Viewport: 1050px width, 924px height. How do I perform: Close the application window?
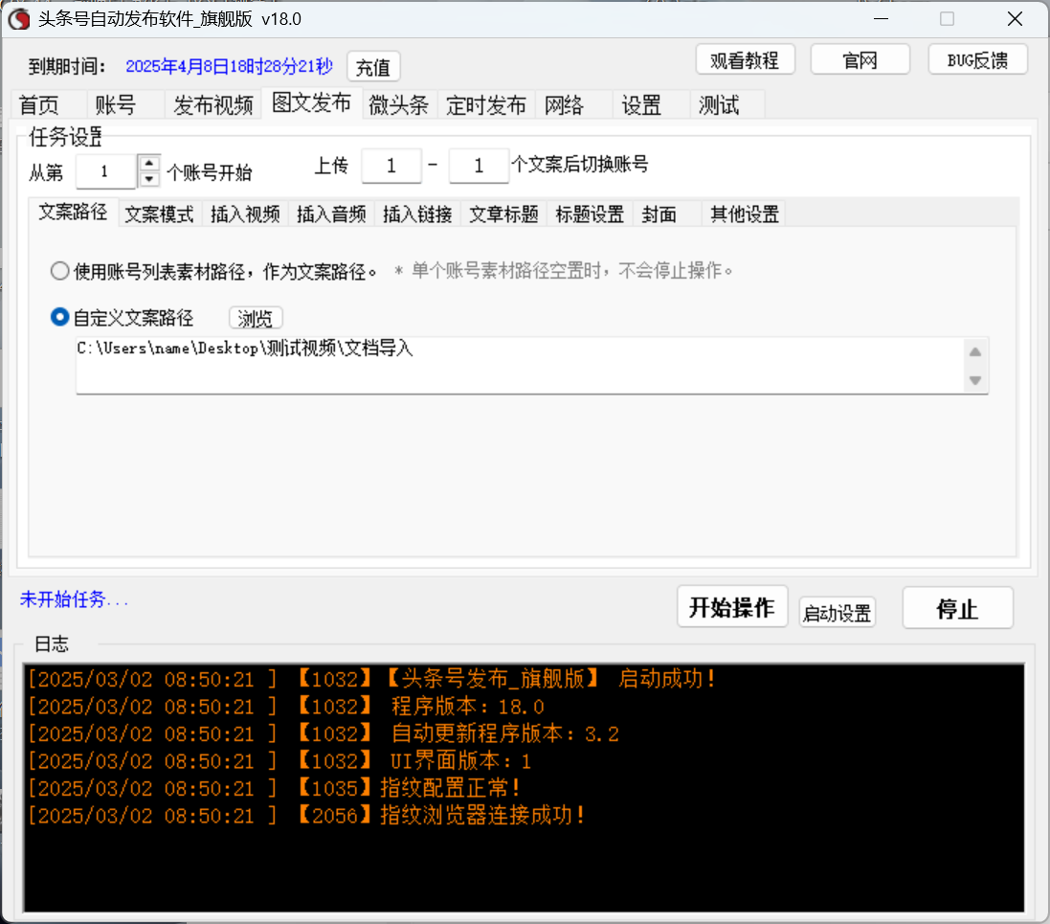pyautogui.click(x=1016, y=19)
